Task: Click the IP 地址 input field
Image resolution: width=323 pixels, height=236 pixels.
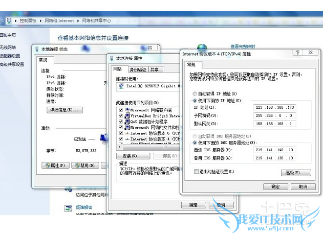Action: (x=274, y=107)
